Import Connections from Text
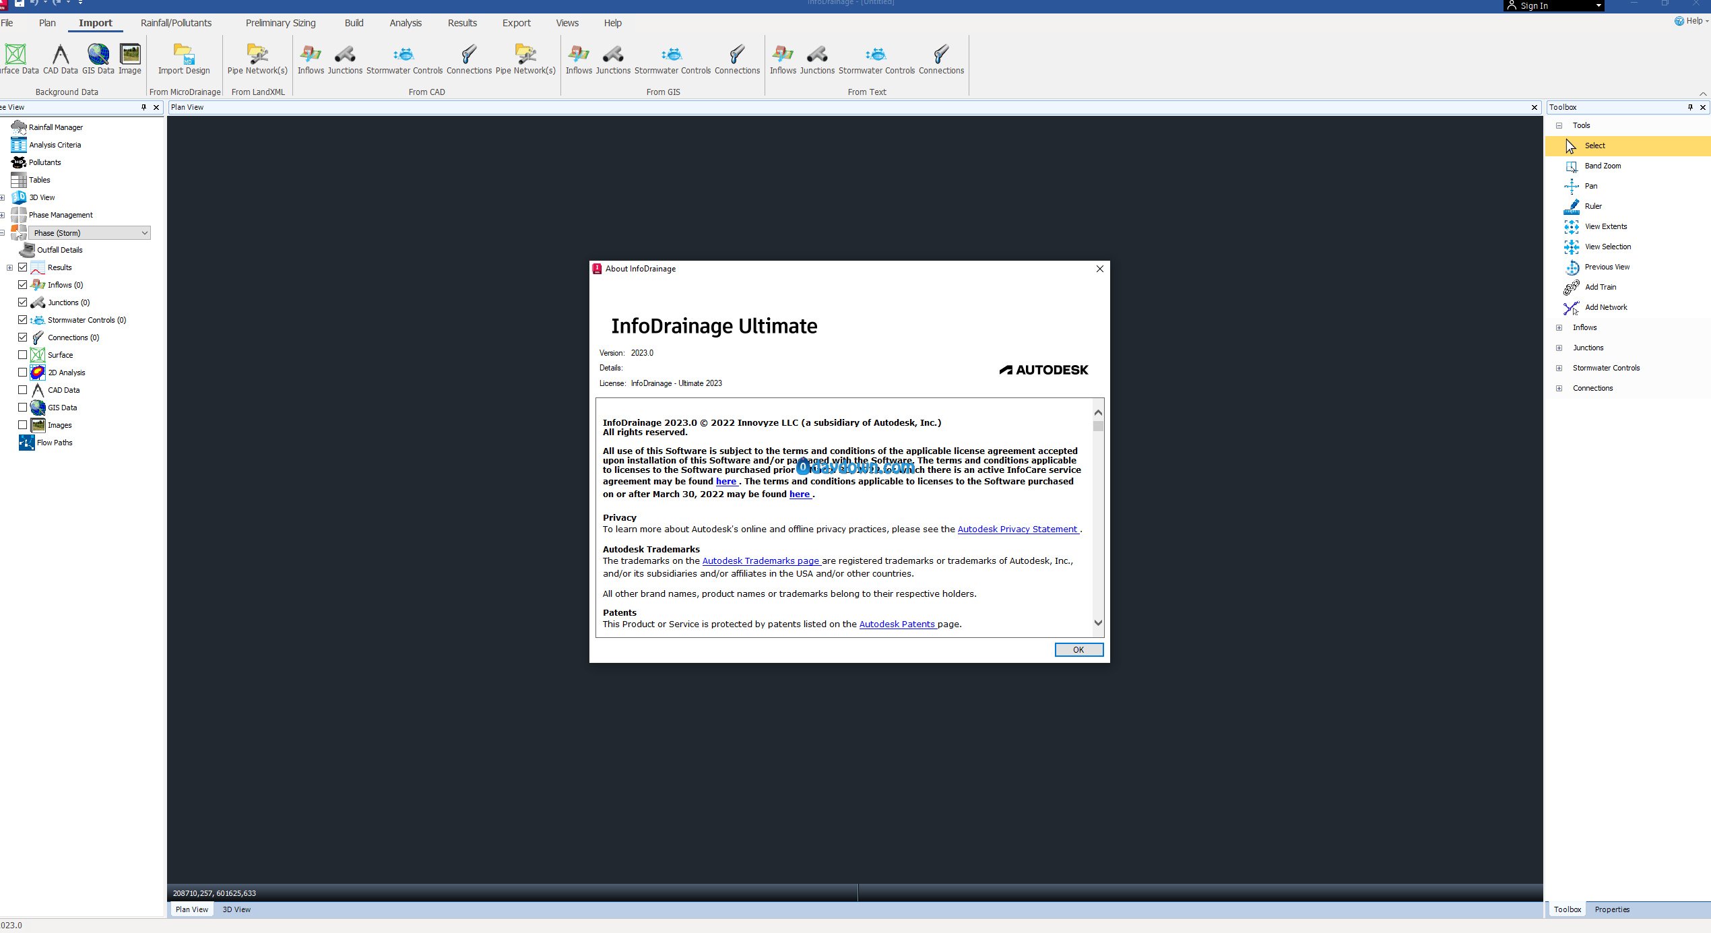 tap(941, 59)
